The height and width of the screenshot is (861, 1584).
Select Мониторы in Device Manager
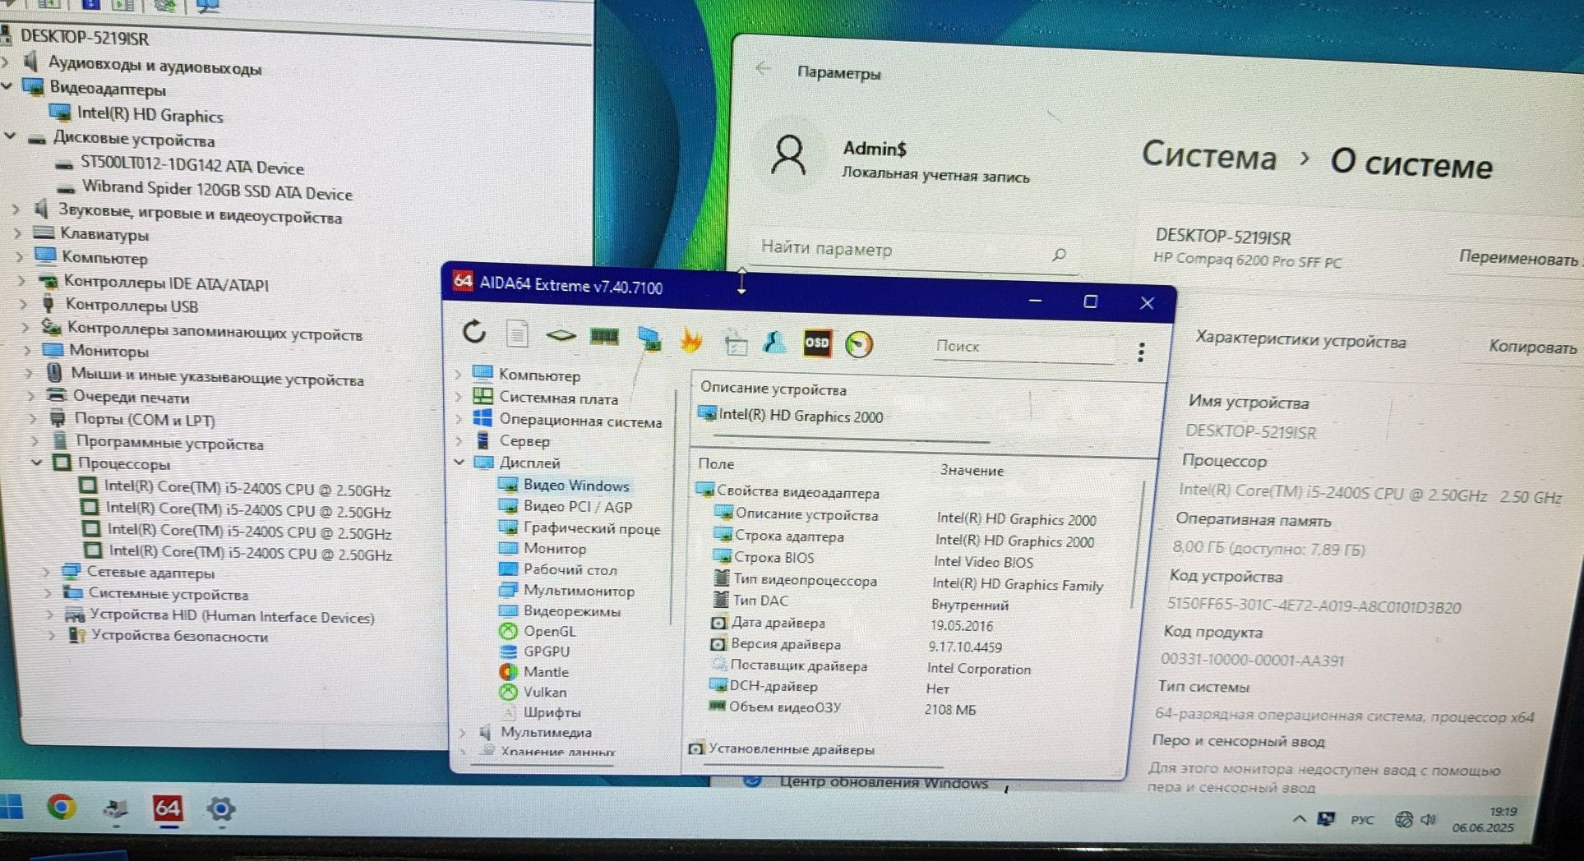pos(109,351)
